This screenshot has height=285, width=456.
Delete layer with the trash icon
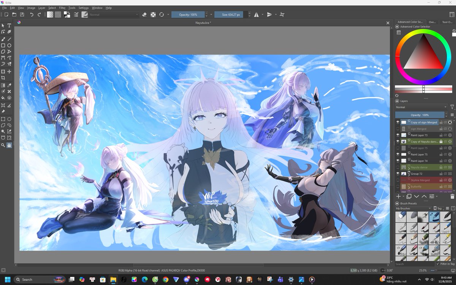tap(452, 196)
